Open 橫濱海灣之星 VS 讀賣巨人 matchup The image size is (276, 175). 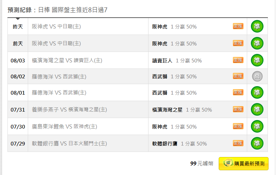67,60
